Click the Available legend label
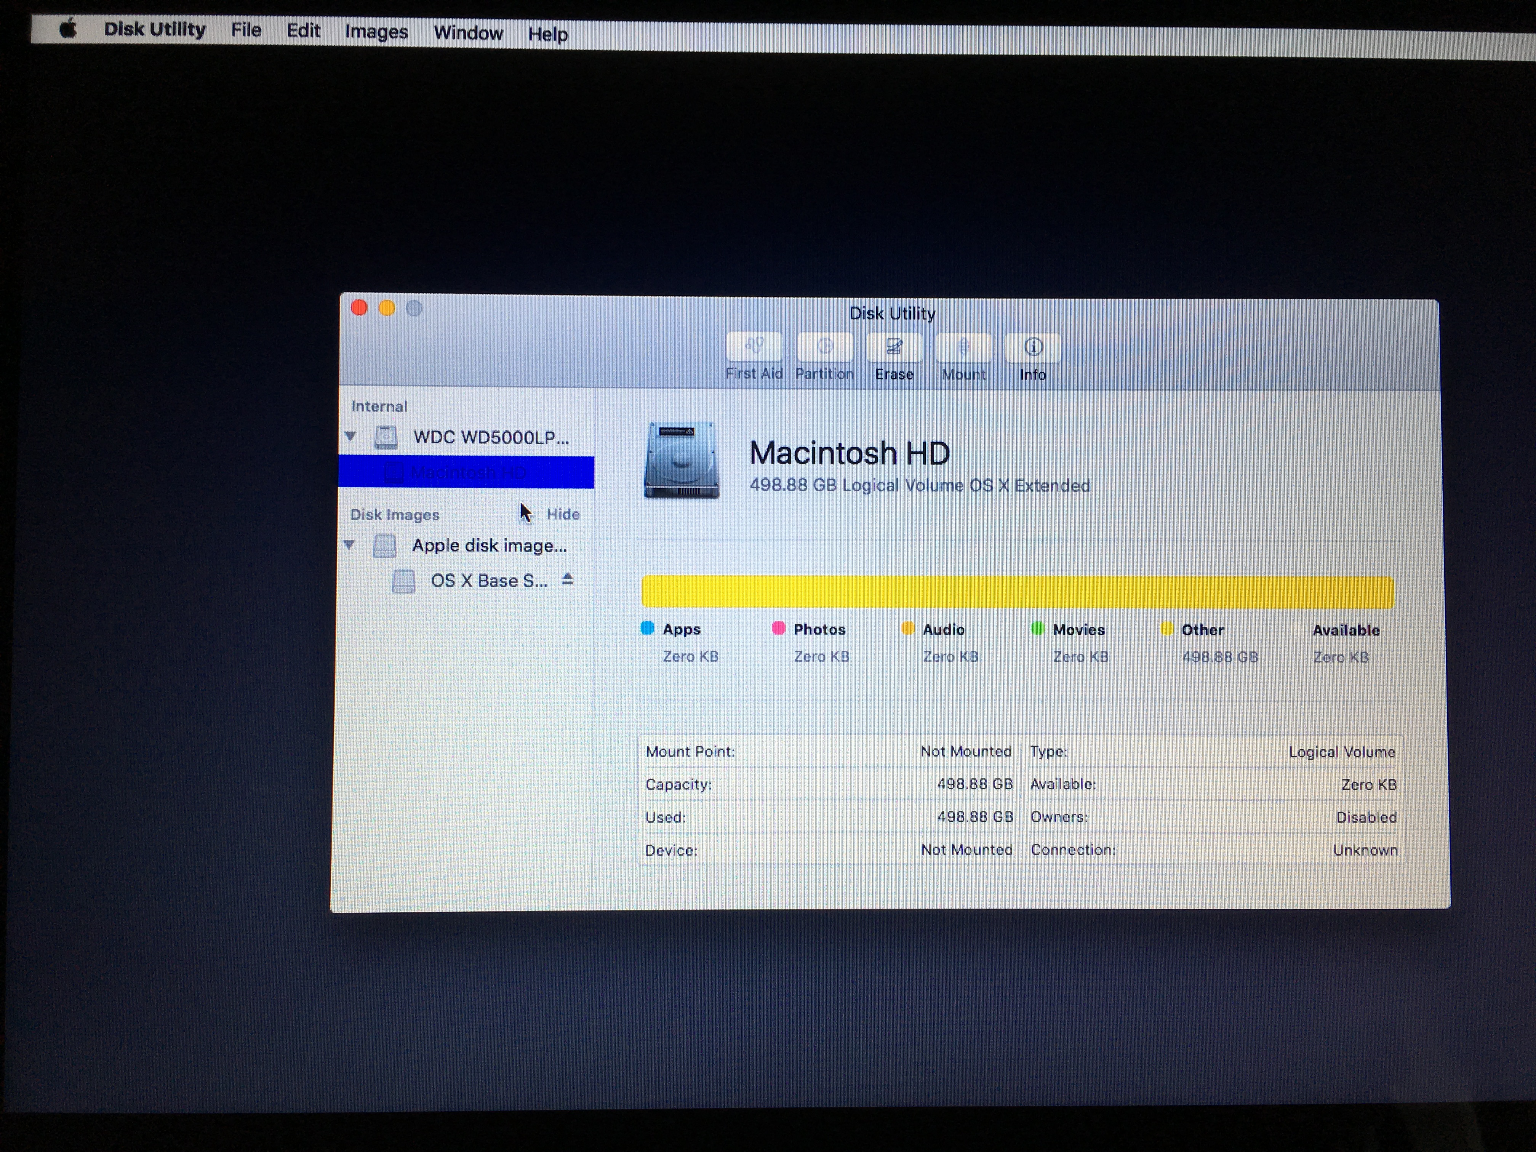 [1346, 630]
